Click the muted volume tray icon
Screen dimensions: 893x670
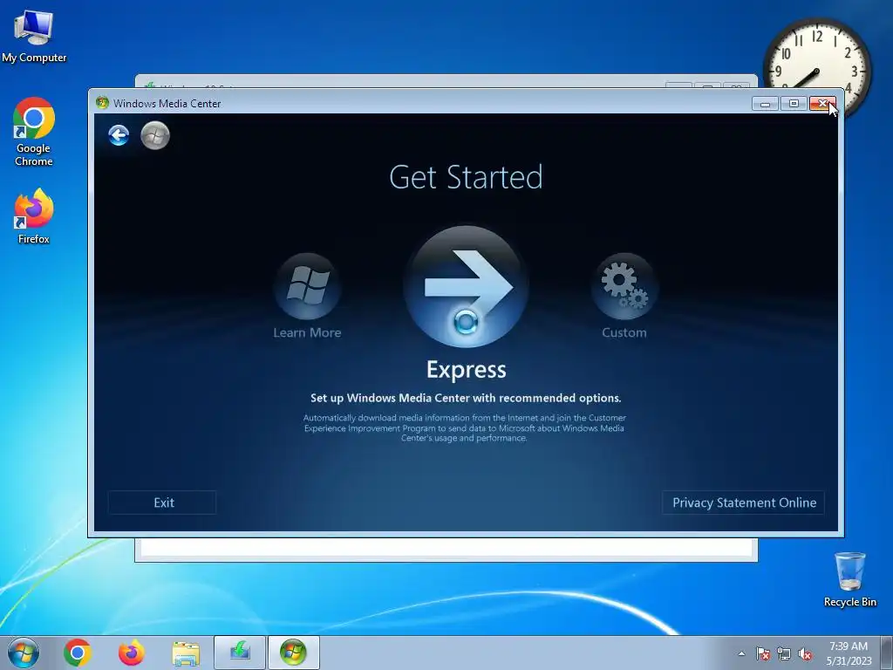805,653
